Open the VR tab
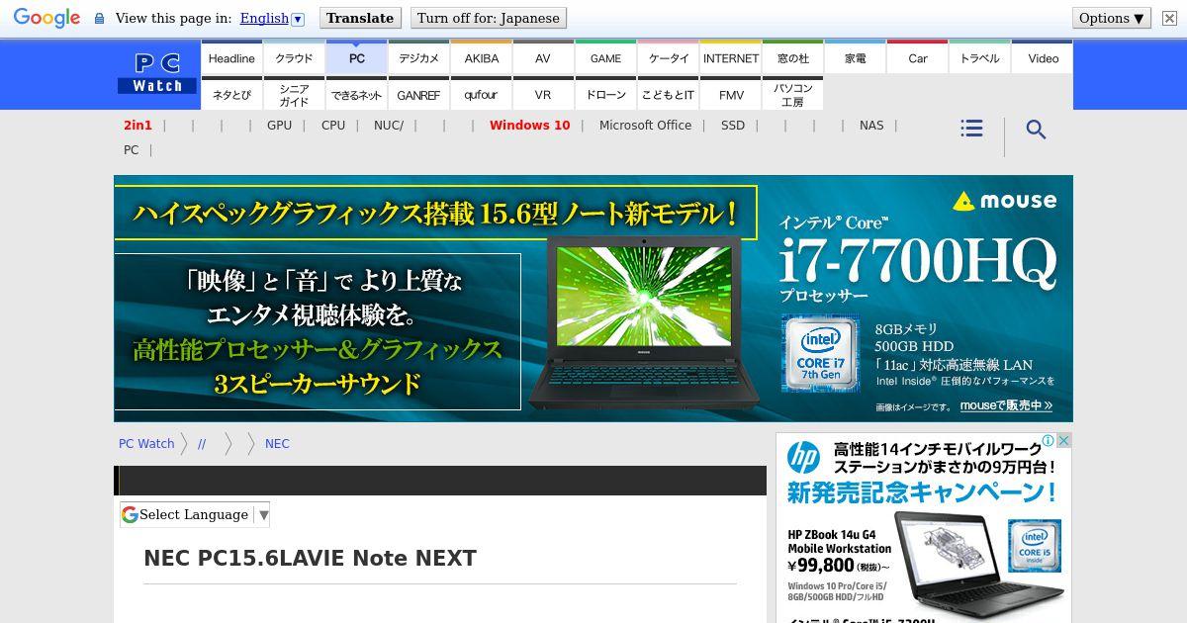The image size is (1187, 623). [x=543, y=94]
